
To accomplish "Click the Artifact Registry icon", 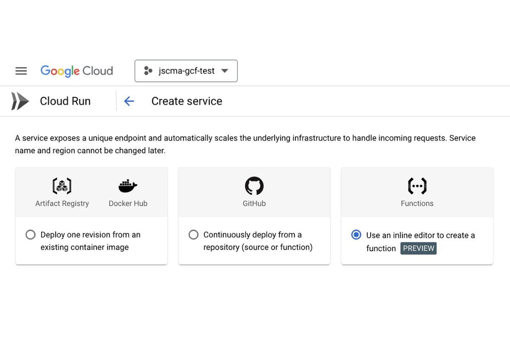I will coord(62,185).
